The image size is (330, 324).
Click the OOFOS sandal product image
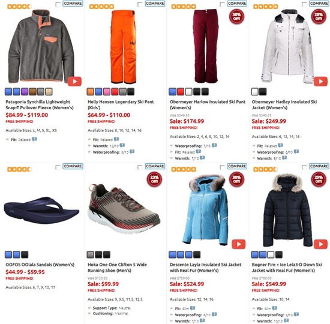(x=41, y=211)
